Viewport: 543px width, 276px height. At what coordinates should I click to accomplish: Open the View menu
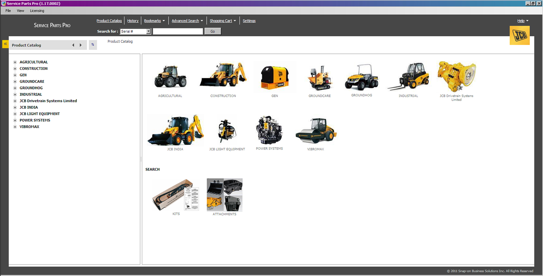pyautogui.click(x=21, y=11)
